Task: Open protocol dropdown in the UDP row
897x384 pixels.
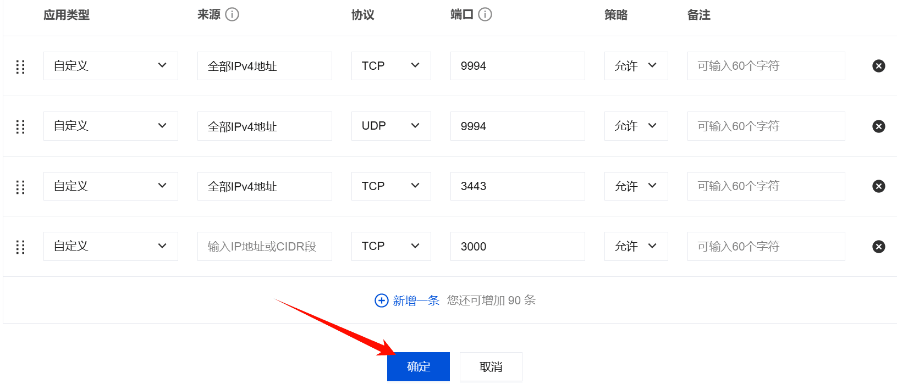Action: pyautogui.click(x=390, y=126)
